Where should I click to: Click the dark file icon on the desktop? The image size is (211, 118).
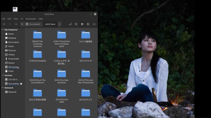point(35,9)
